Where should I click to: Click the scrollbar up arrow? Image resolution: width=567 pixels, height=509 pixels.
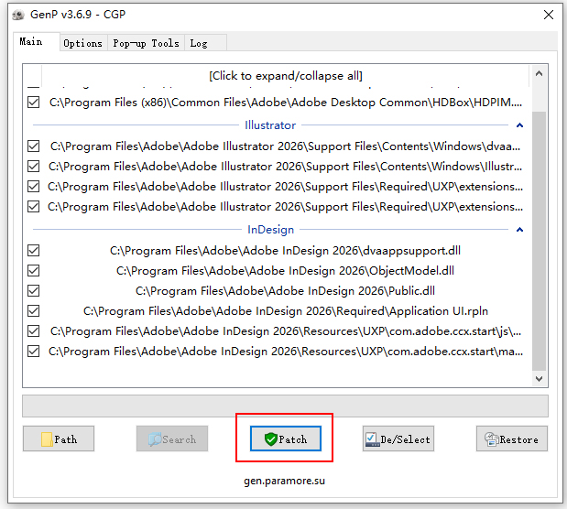point(539,74)
